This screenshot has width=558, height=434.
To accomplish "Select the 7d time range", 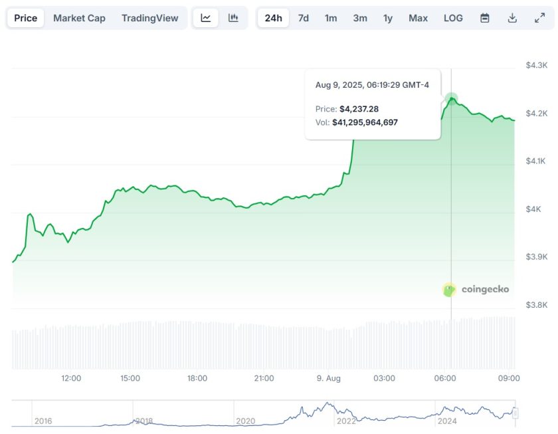I will click(x=303, y=18).
